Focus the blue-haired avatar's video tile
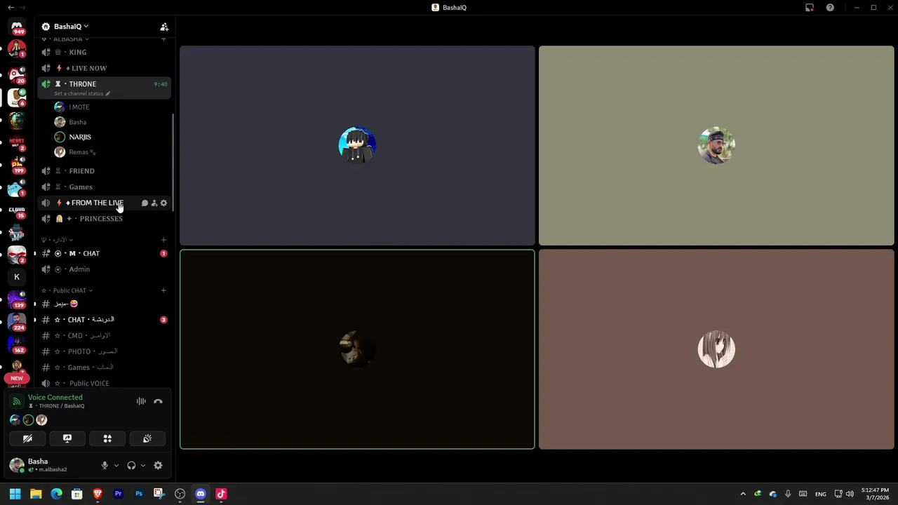The image size is (898, 505). tap(357, 146)
